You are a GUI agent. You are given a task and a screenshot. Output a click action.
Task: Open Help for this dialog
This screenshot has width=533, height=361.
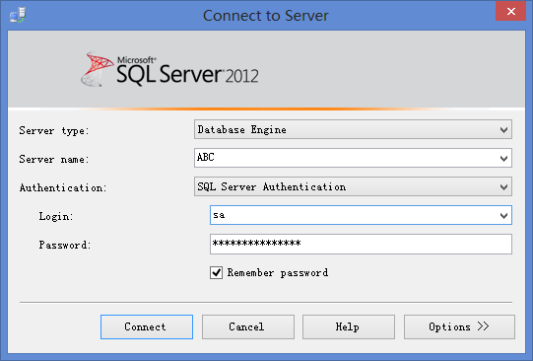point(349,327)
